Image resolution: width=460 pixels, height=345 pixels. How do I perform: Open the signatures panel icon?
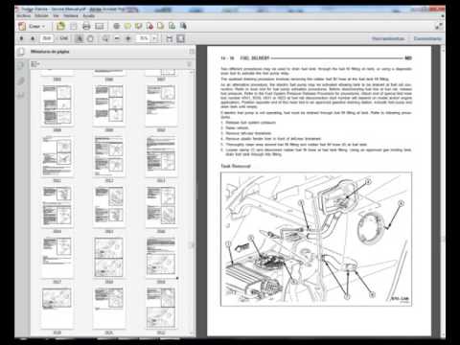pyautogui.click(x=21, y=95)
